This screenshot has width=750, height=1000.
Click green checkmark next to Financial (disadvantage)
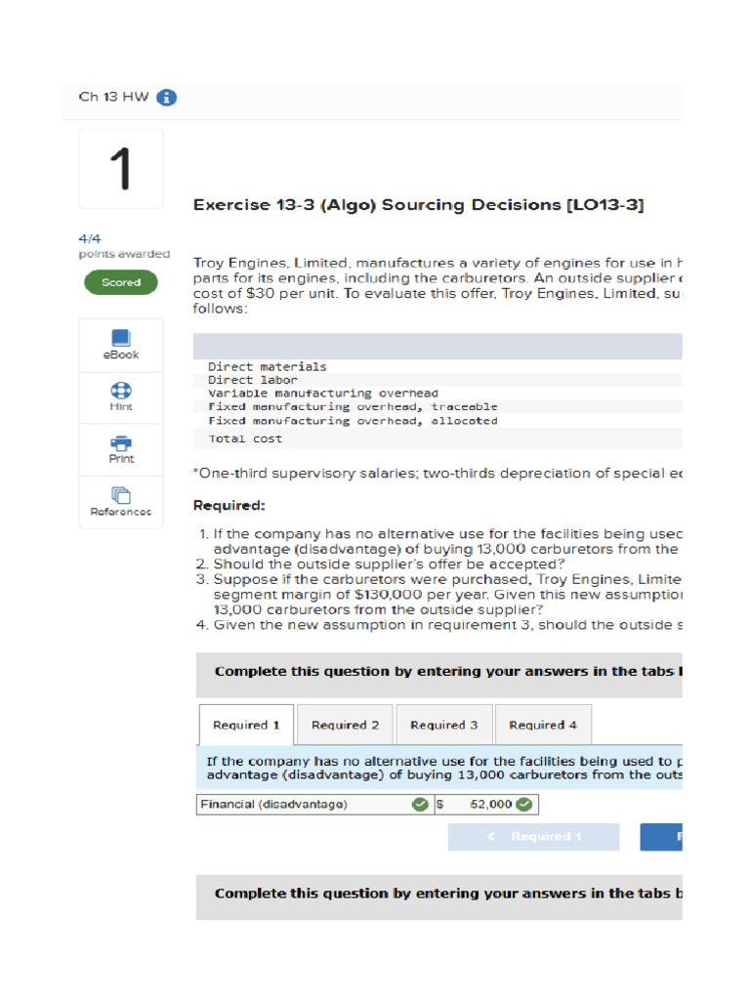click(420, 805)
